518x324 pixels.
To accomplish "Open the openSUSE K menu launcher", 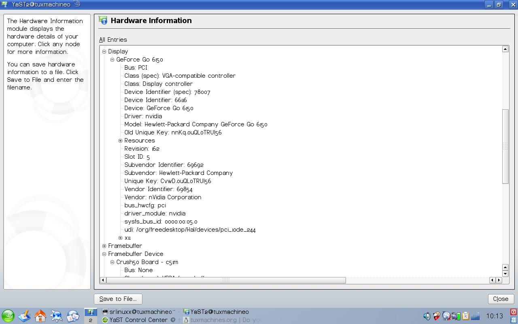I will tap(8, 316).
